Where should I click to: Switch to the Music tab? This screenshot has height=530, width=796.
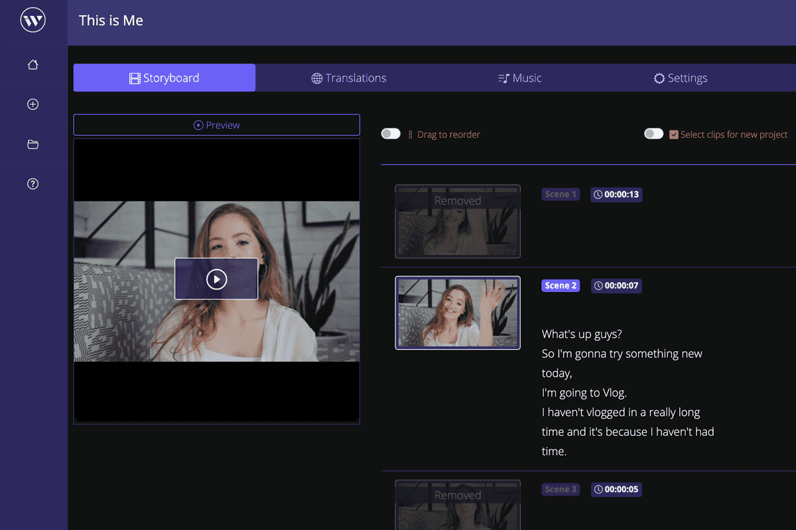pyautogui.click(x=520, y=78)
